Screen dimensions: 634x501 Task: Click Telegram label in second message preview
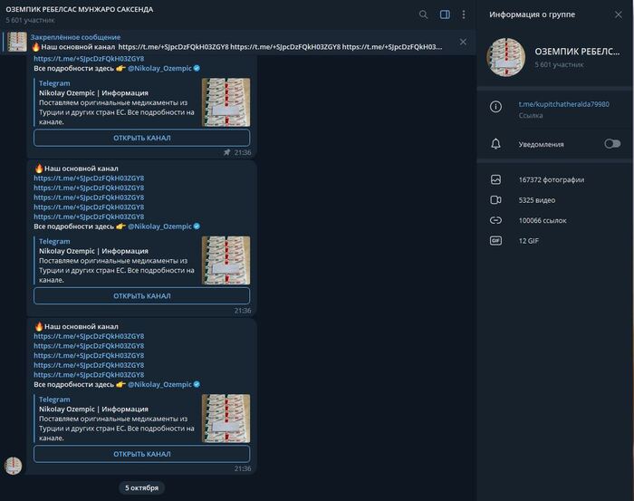(54, 241)
